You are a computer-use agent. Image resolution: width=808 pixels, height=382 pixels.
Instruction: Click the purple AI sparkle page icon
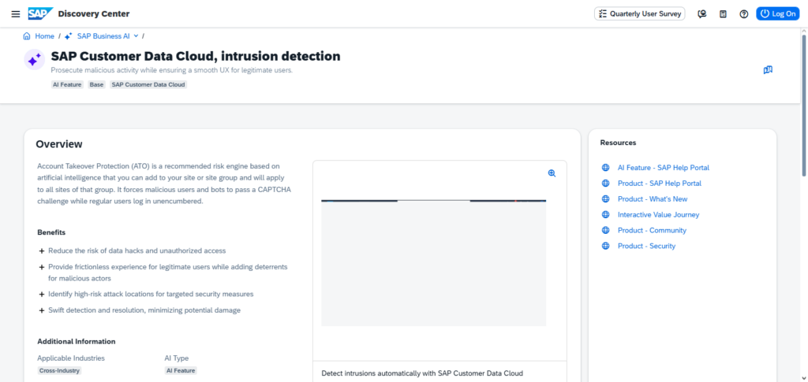[x=34, y=60]
